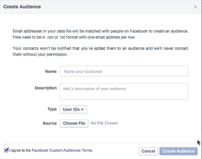This screenshot has height=159, width=202.
Task: Click the Create Audience dialog title
Action: [x=22, y=7]
